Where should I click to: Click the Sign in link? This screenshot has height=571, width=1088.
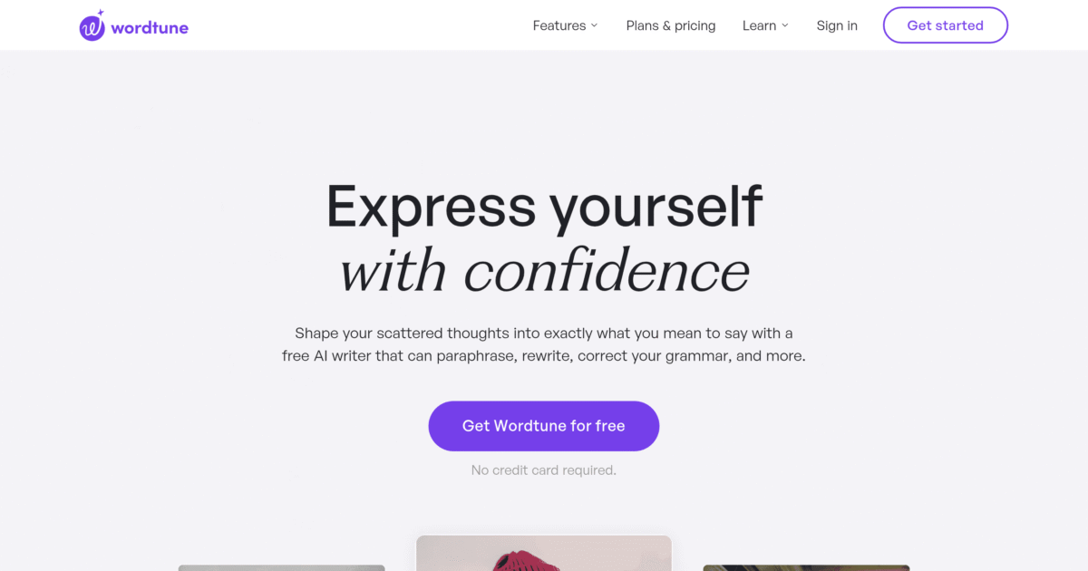coord(837,25)
